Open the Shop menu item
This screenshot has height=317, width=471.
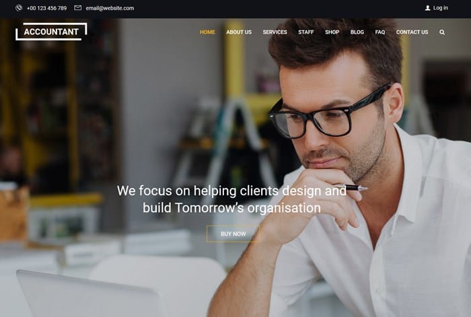(x=332, y=32)
